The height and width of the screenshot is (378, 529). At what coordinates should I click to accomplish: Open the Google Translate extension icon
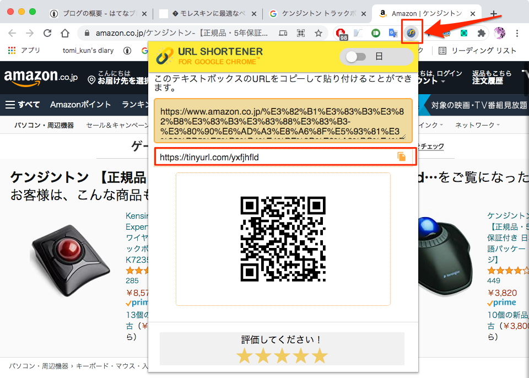click(x=393, y=33)
